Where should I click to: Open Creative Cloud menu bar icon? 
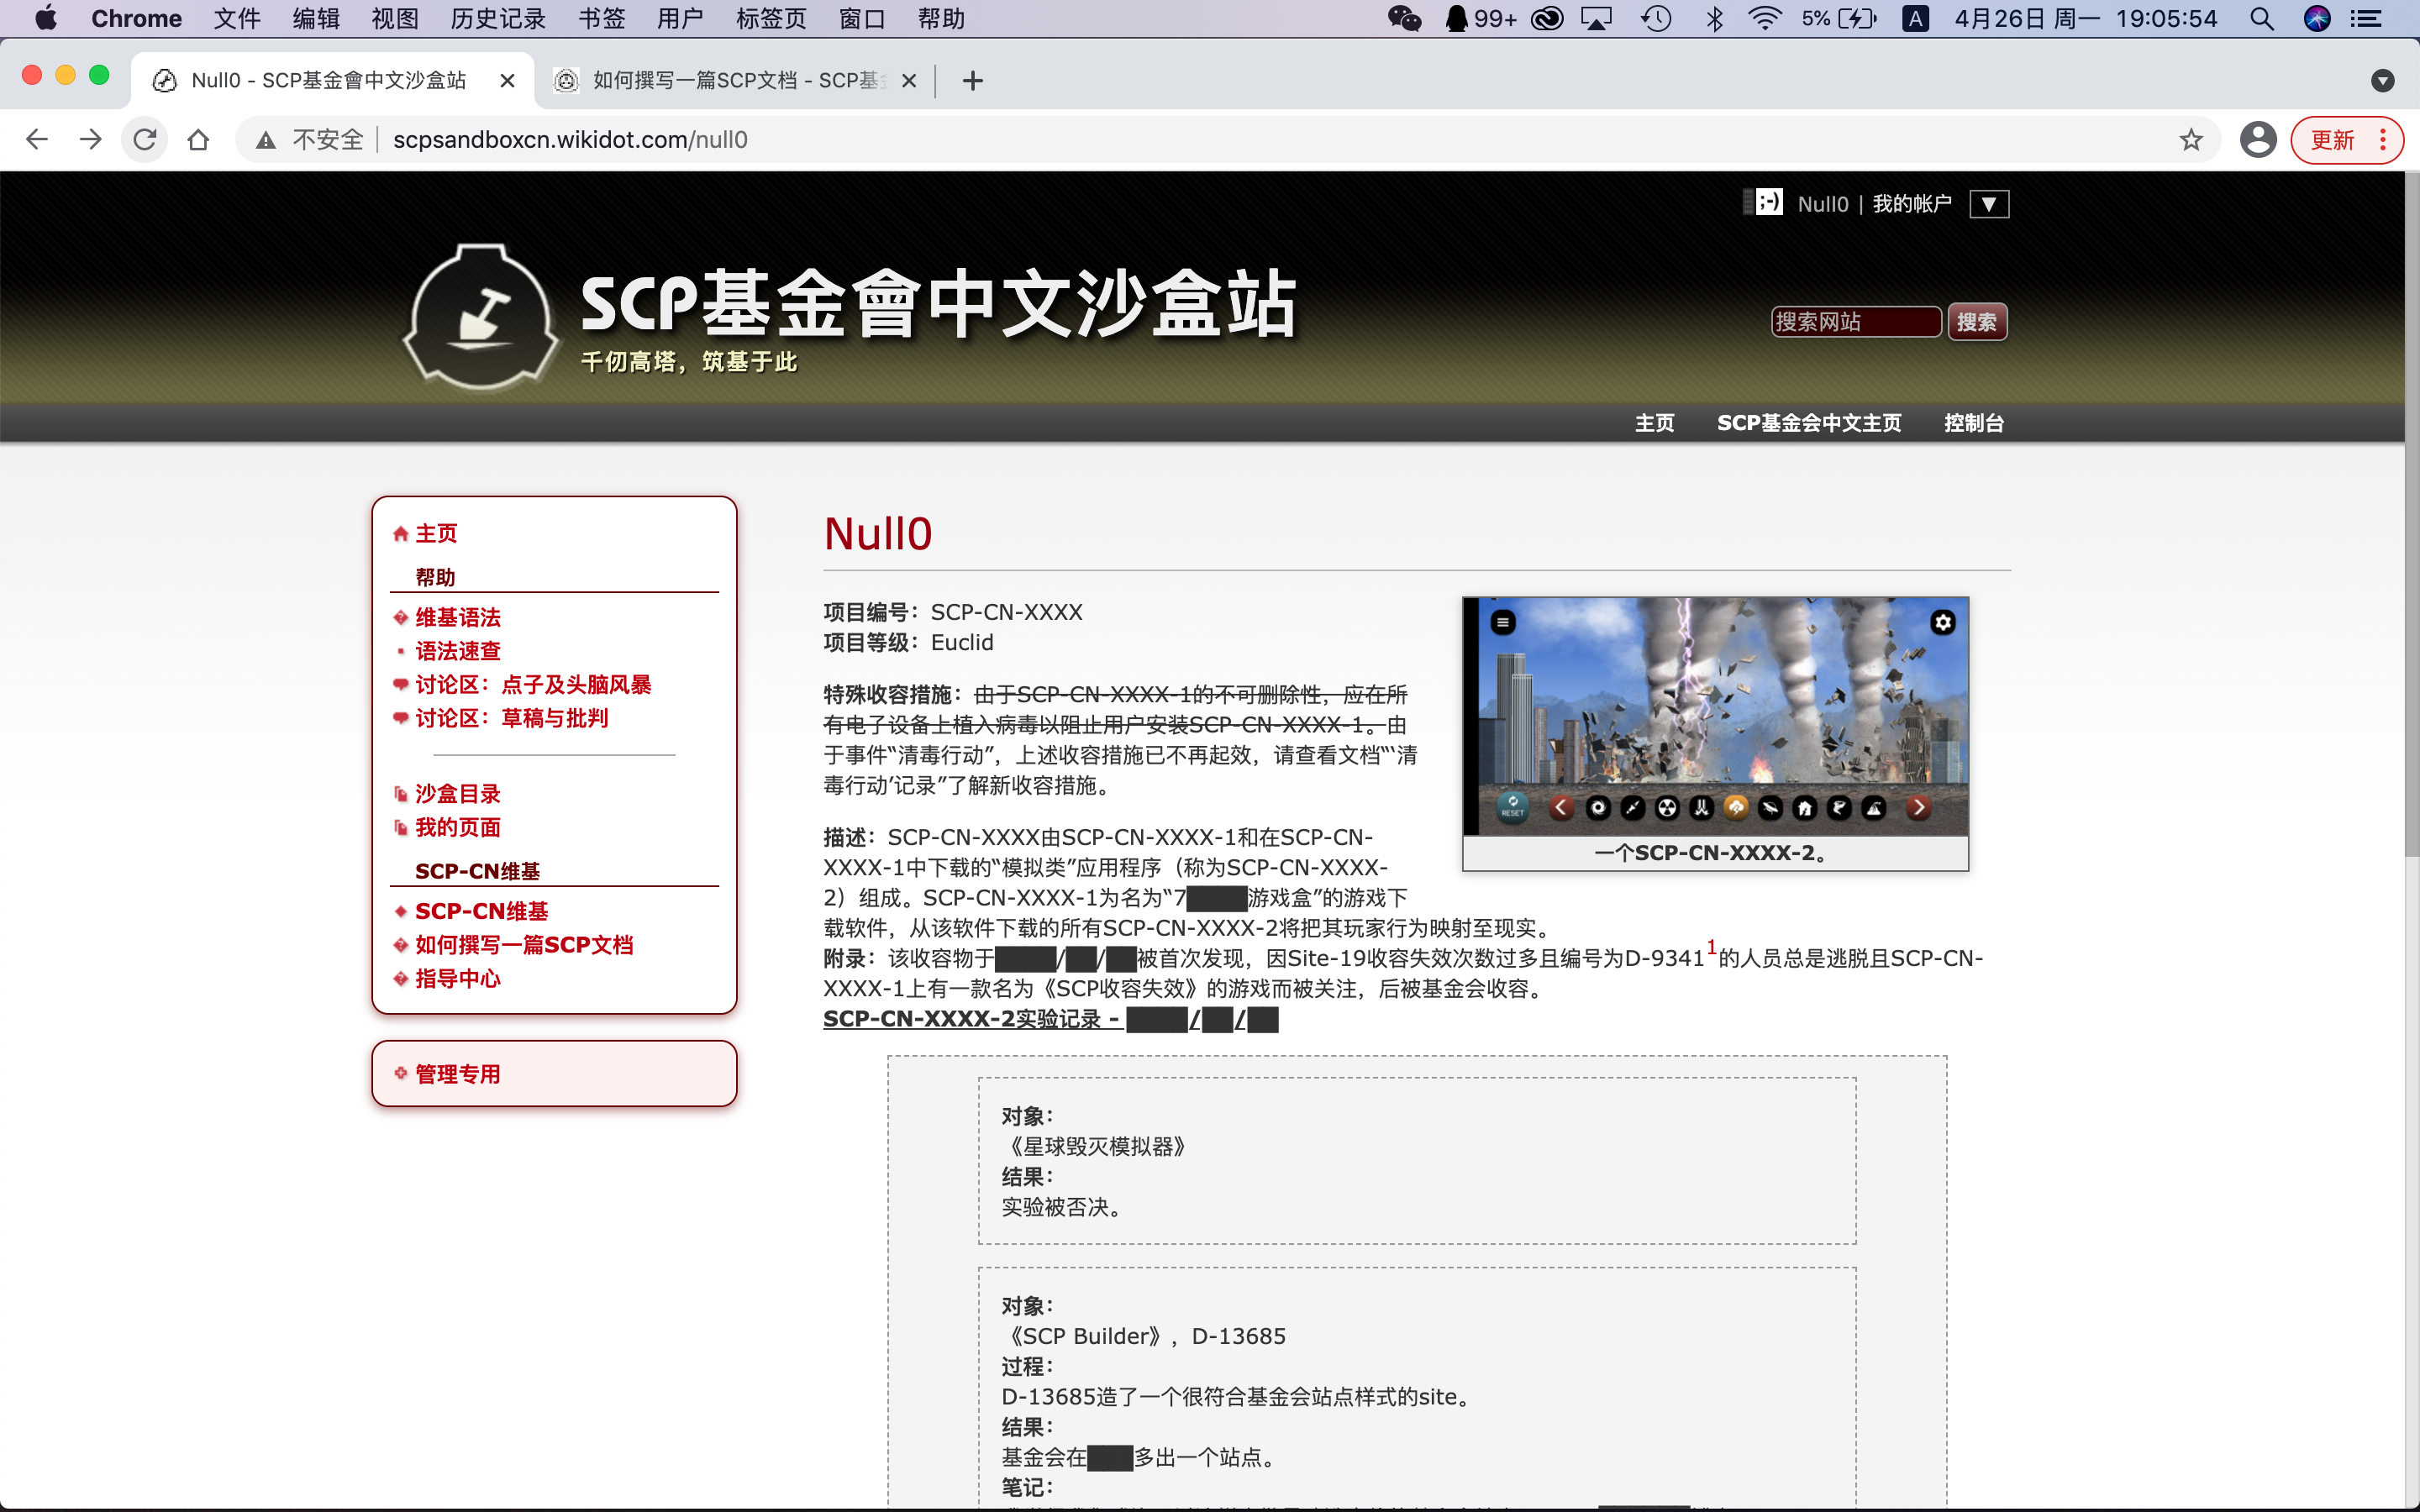coord(1548,18)
